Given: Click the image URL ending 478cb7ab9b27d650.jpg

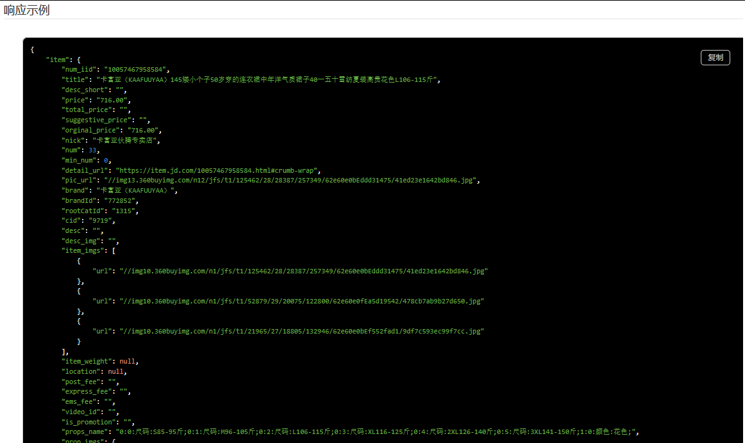Looking at the screenshot, I should click(301, 301).
